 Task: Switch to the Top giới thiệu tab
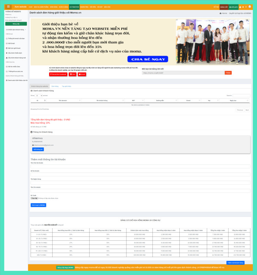coord(66,86)
